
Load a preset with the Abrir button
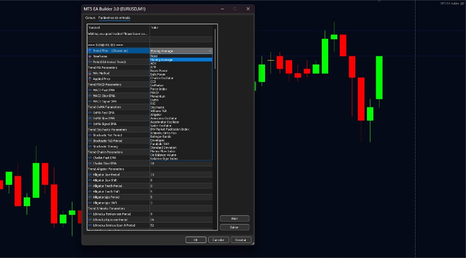point(234,219)
